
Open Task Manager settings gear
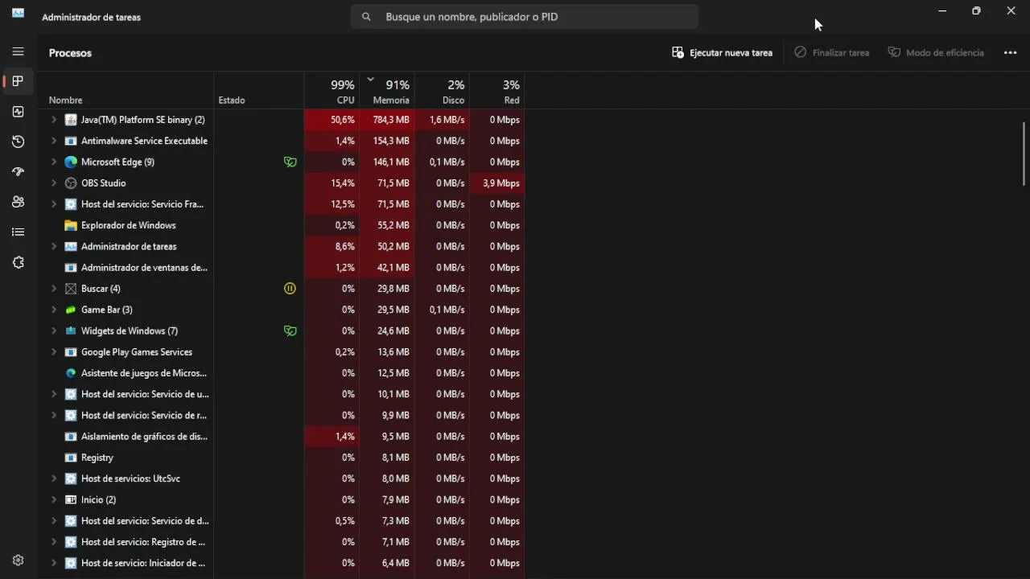[18, 561]
